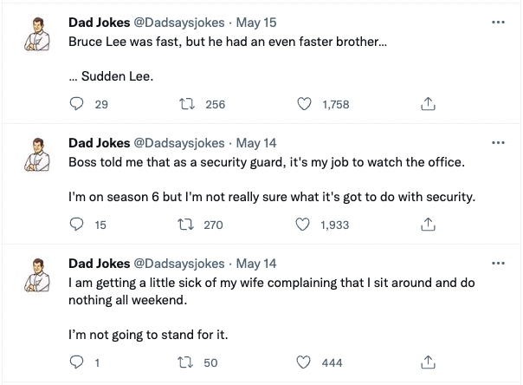Image resolution: width=523 pixels, height=385 pixels.
Task: Open more options for wife complaining tweet
Action: [x=497, y=263]
